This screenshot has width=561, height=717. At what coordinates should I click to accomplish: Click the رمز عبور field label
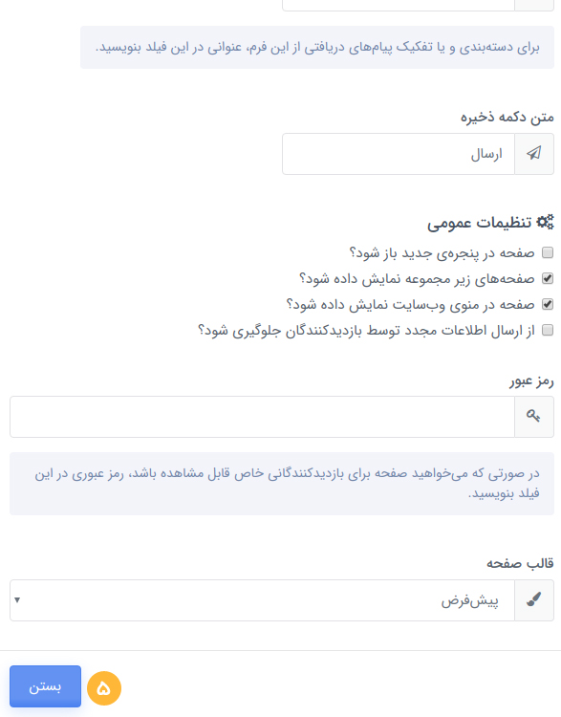click(531, 380)
